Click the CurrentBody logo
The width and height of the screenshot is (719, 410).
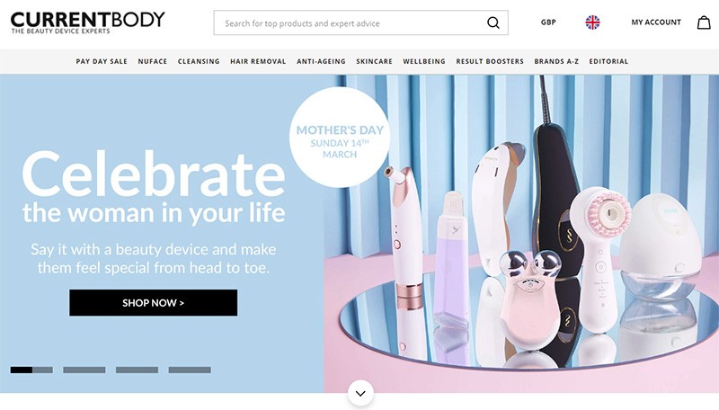tap(87, 22)
